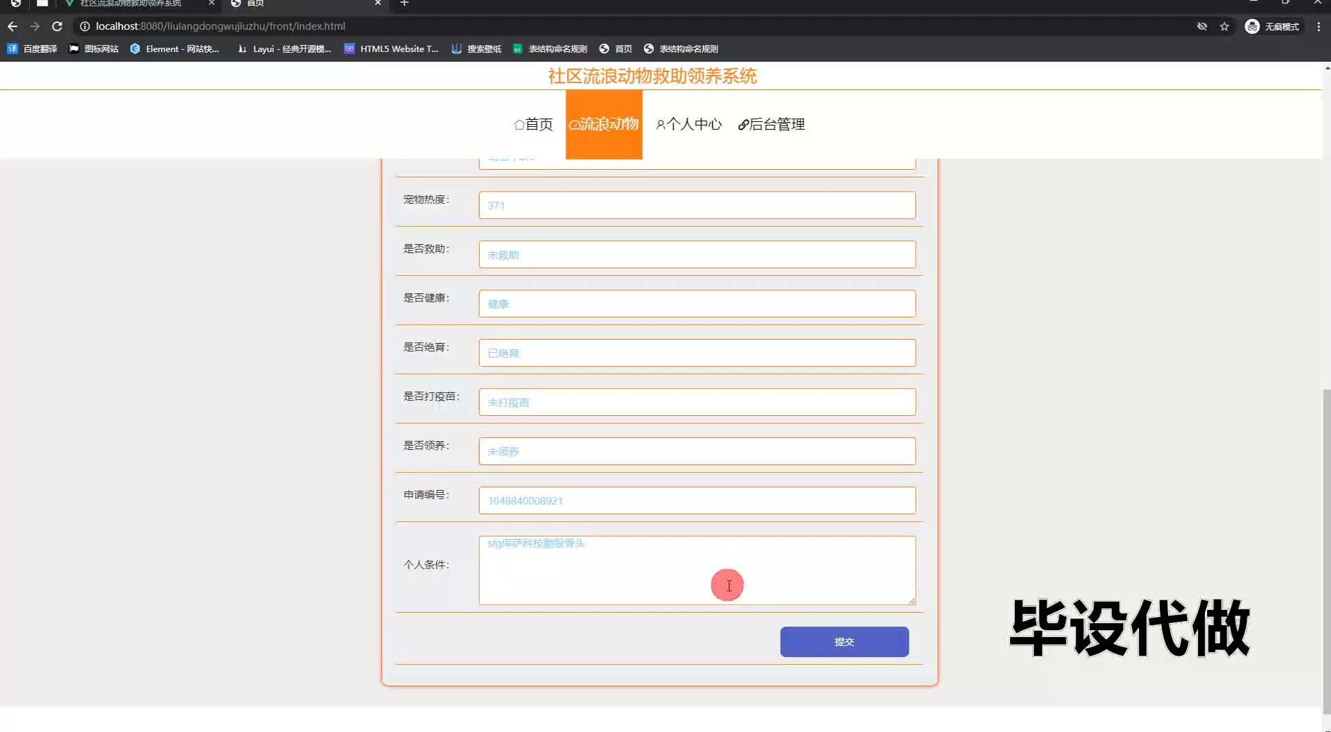1331x732 pixels.
Task: Click the 是否领养 label
Action: tap(426, 446)
